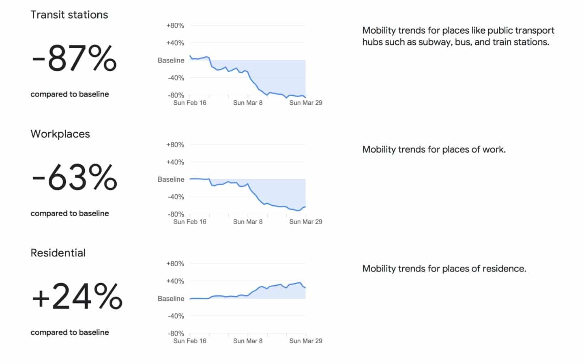Click Sun Mar 29 on transit chart axis
584x364 pixels.
tap(306, 103)
